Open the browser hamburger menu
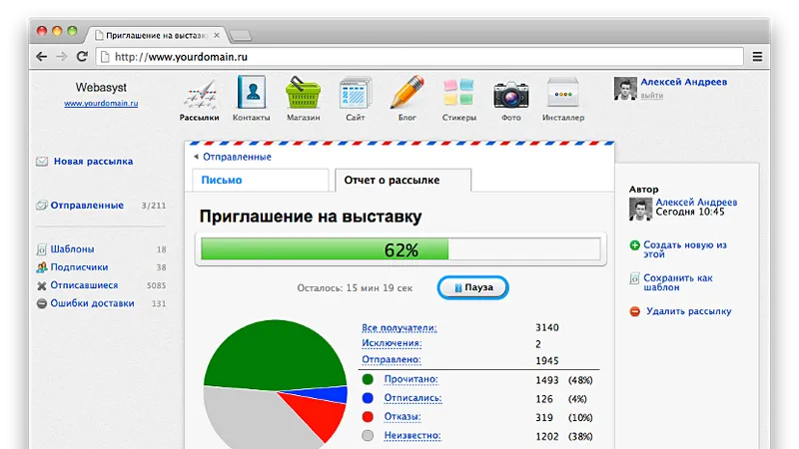 point(757,57)
